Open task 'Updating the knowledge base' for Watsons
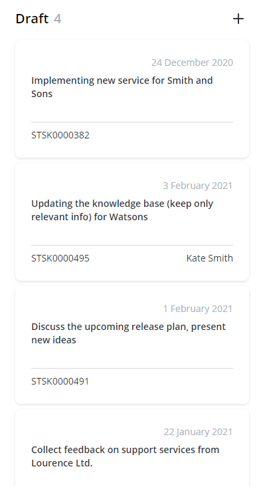This screenshot has width=259, height=499. click(122, 210)
